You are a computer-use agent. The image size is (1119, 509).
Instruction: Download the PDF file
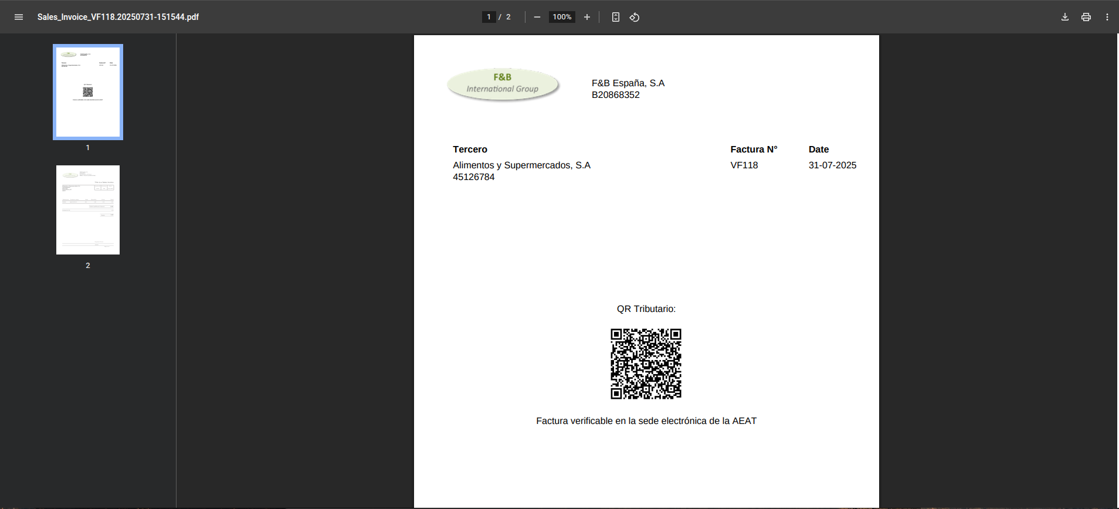(x=1065, y=17)
